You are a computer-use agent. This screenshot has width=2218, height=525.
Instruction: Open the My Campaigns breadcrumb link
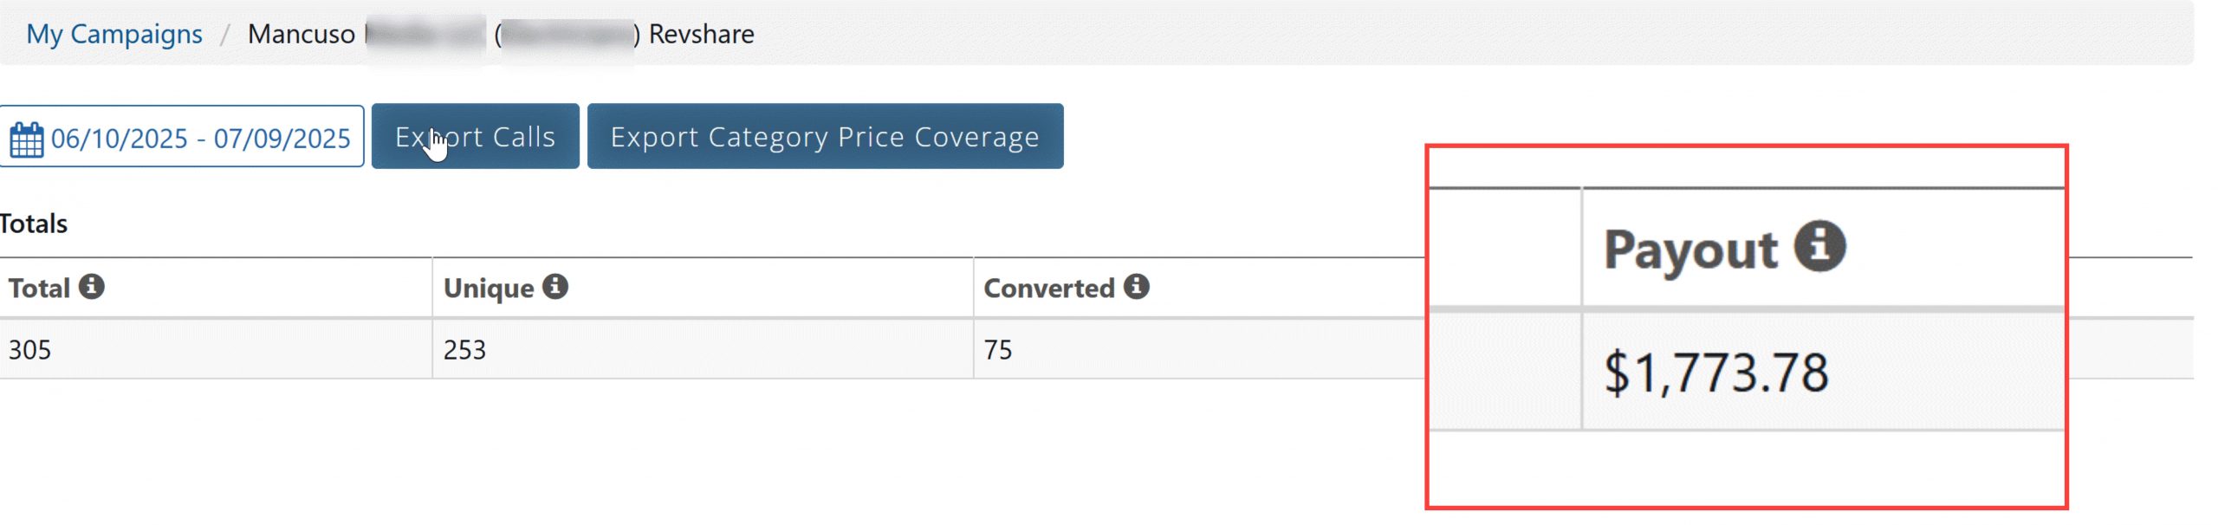114,35
